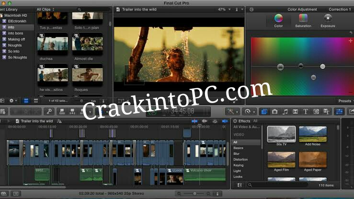Click the global color puck
Viewport: 354px width, 199px height.
tap(280, 67)
